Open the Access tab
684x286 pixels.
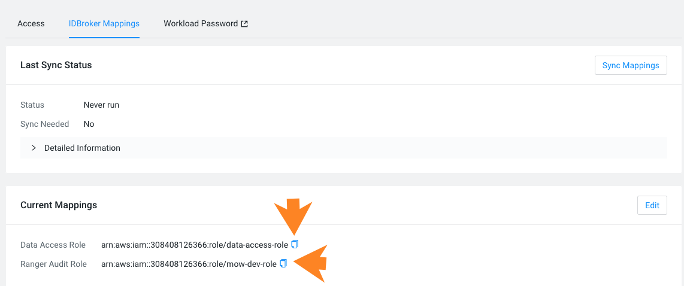tap(31, 23)
